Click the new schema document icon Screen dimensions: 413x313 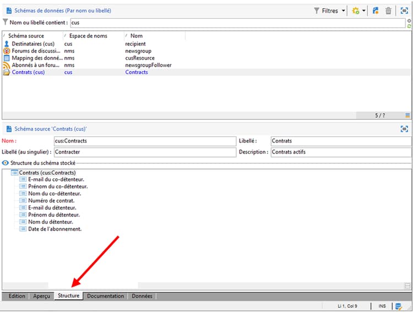coord(376,11)
